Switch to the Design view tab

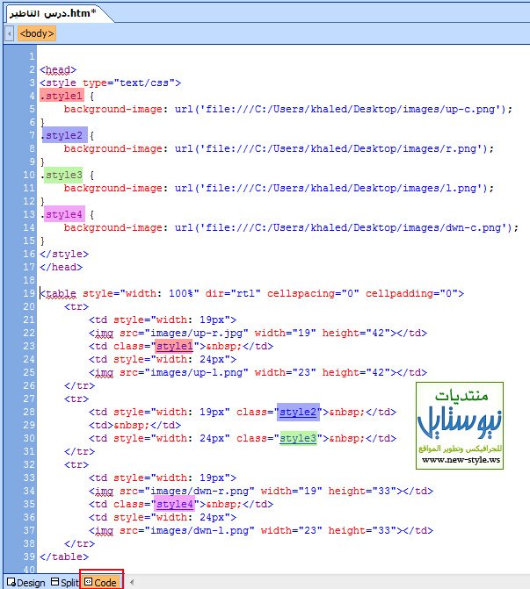[26, 583]
